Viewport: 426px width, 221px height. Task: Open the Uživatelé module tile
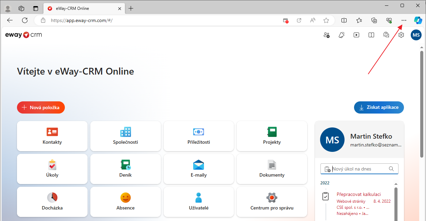[x=199, y=202]
